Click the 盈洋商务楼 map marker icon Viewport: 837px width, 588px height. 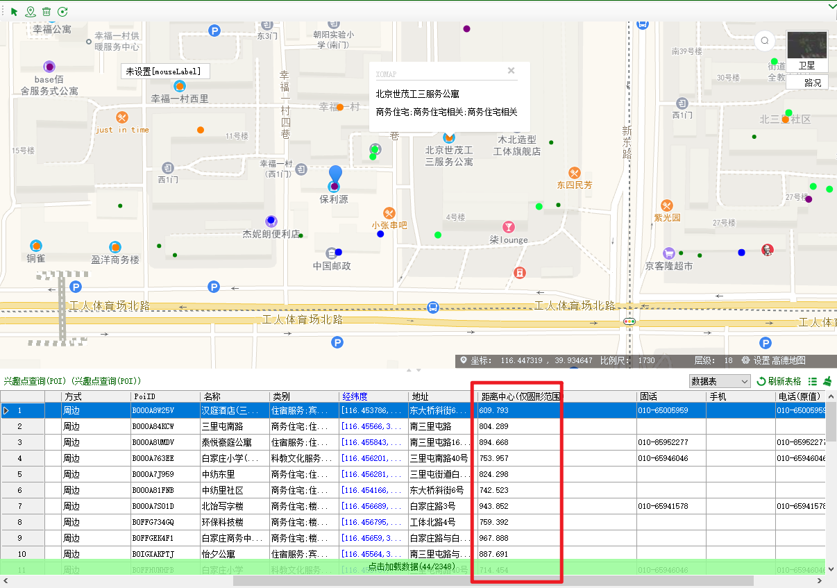pyautogui.click(x=115, y=247)
